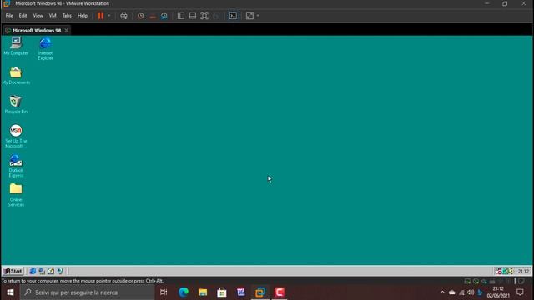
Task: Click the Unity mode toolbar icon
Action: [216, 16]
